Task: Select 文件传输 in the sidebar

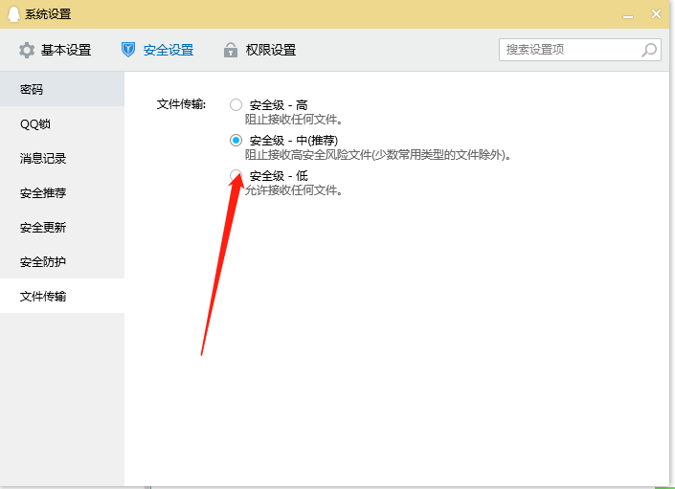Action: [x=62, y=296]
